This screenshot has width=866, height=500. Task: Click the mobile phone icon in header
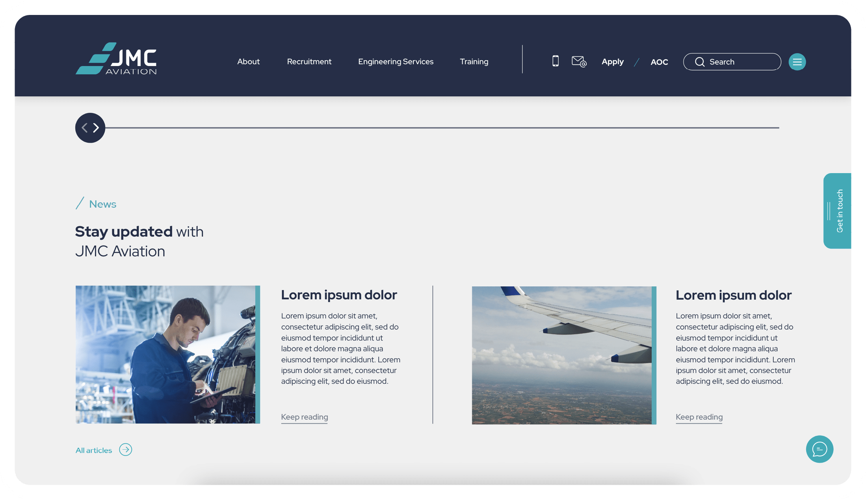[555, 61]
